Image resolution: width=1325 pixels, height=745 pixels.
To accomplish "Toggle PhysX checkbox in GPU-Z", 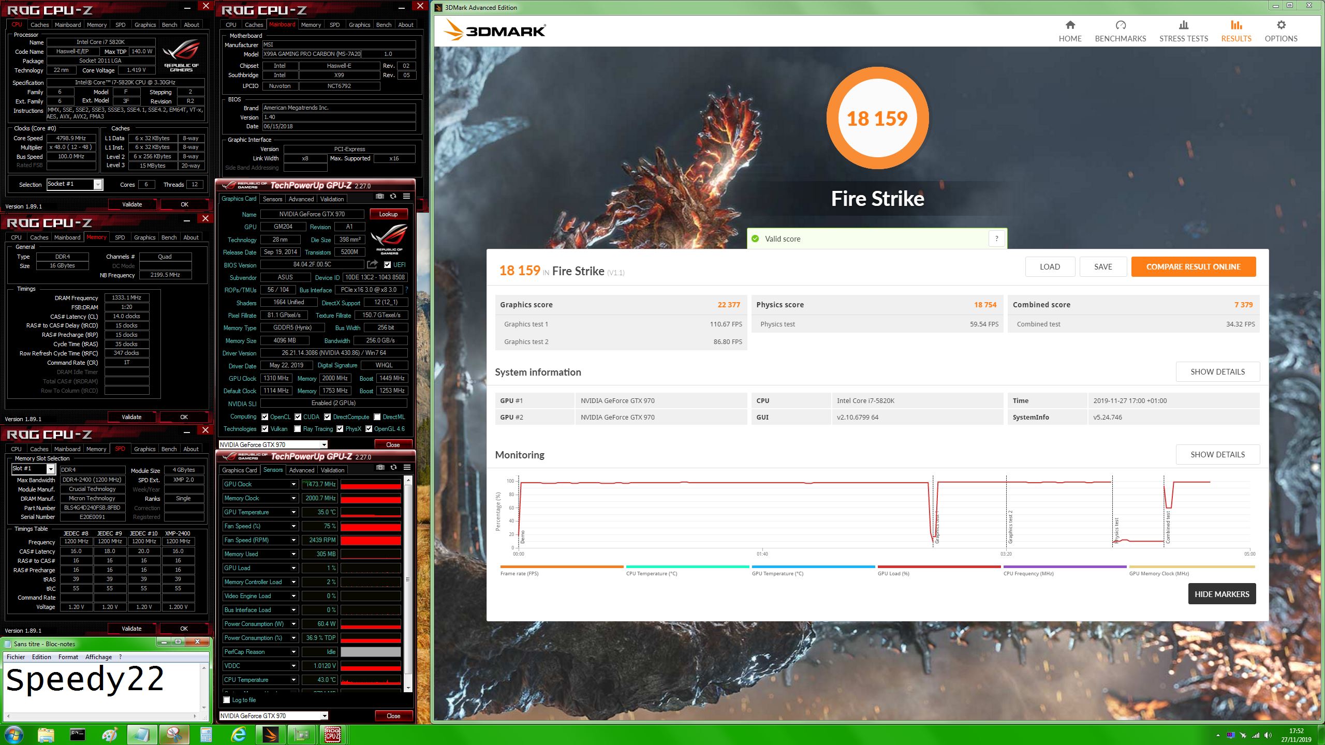I will point(340,429).
